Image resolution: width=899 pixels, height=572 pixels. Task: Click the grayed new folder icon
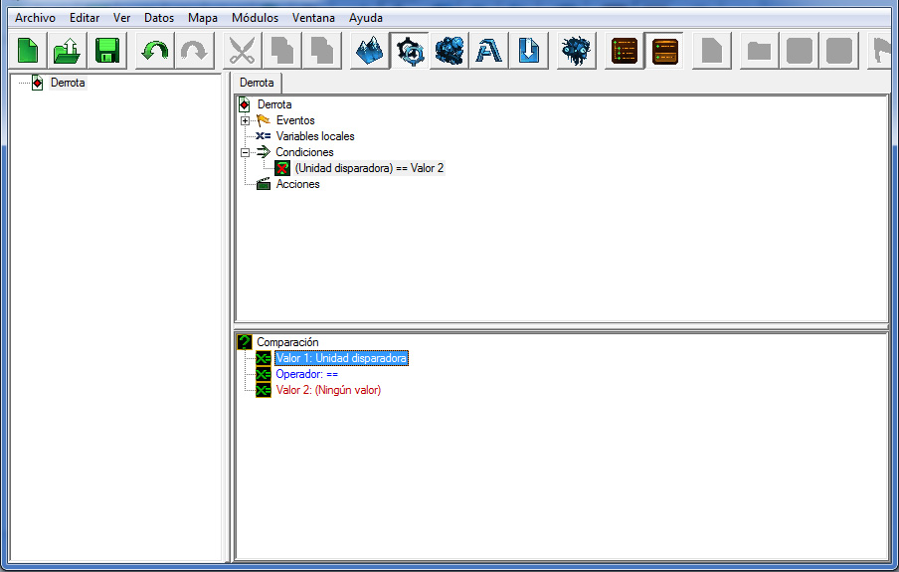click(759, 51)
